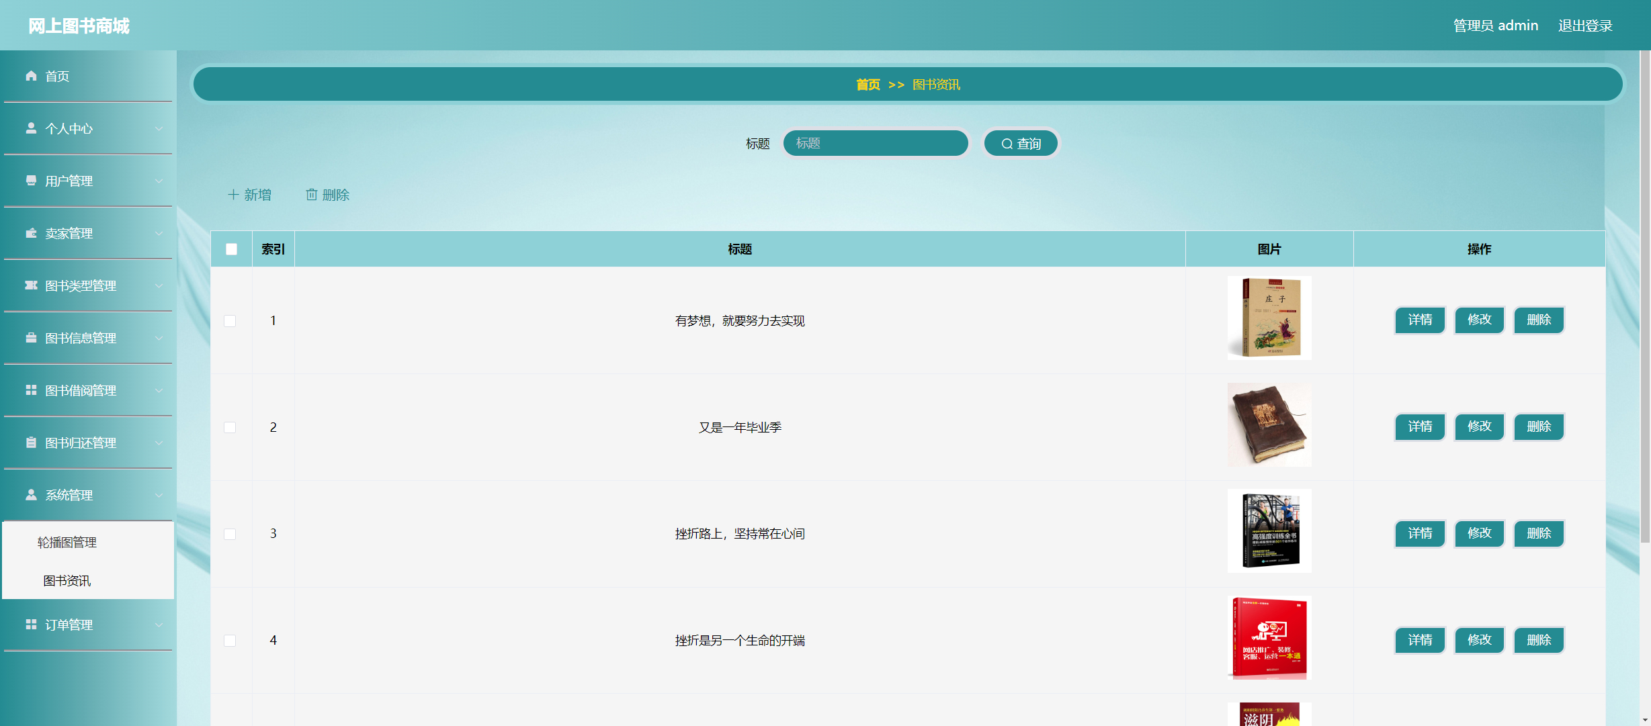Toggle the select-all checkbox in table header

(x=231, y=249)
